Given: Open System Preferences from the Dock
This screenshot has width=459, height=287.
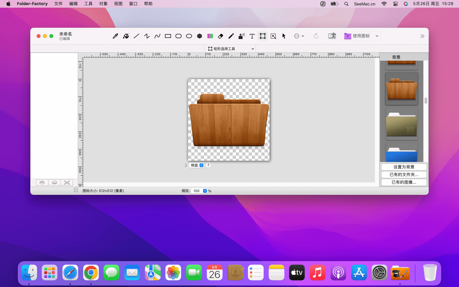Looking at the screenshot, I should click(x=379, y=273).
